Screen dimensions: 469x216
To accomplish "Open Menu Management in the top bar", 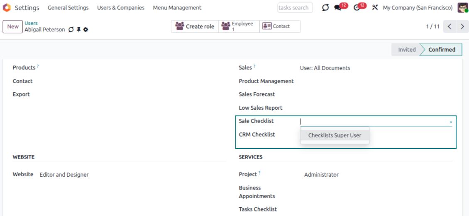I will pyautogui.click(x=177, y=8).
